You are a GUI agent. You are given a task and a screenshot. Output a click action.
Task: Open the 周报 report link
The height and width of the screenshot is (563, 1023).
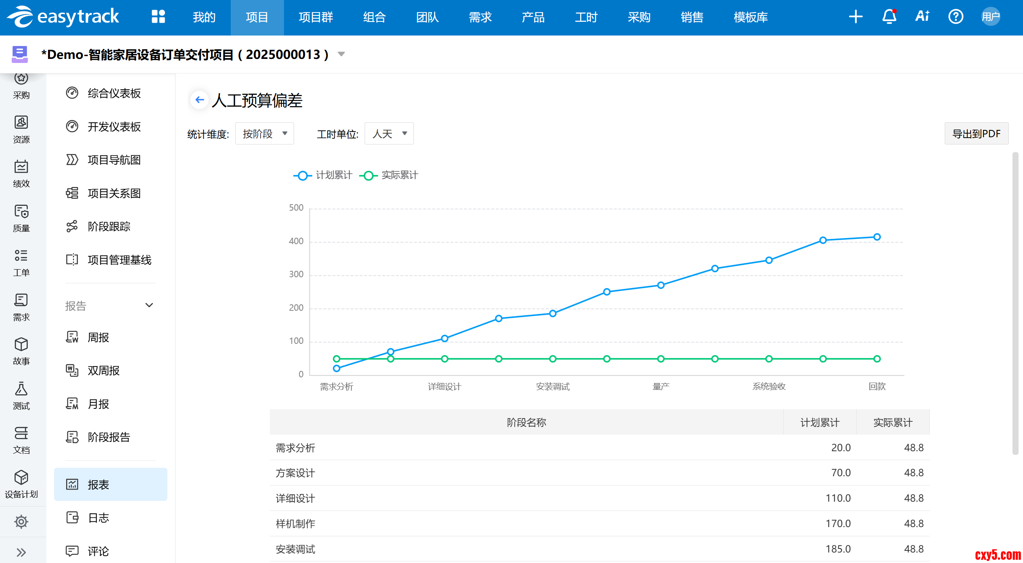pos(98,337)
